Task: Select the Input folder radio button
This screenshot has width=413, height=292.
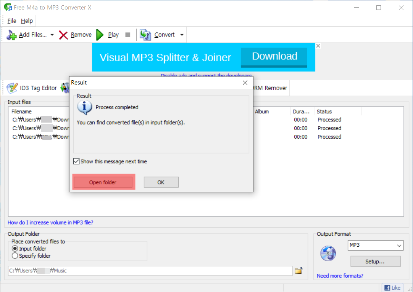Action: point(15,249)
